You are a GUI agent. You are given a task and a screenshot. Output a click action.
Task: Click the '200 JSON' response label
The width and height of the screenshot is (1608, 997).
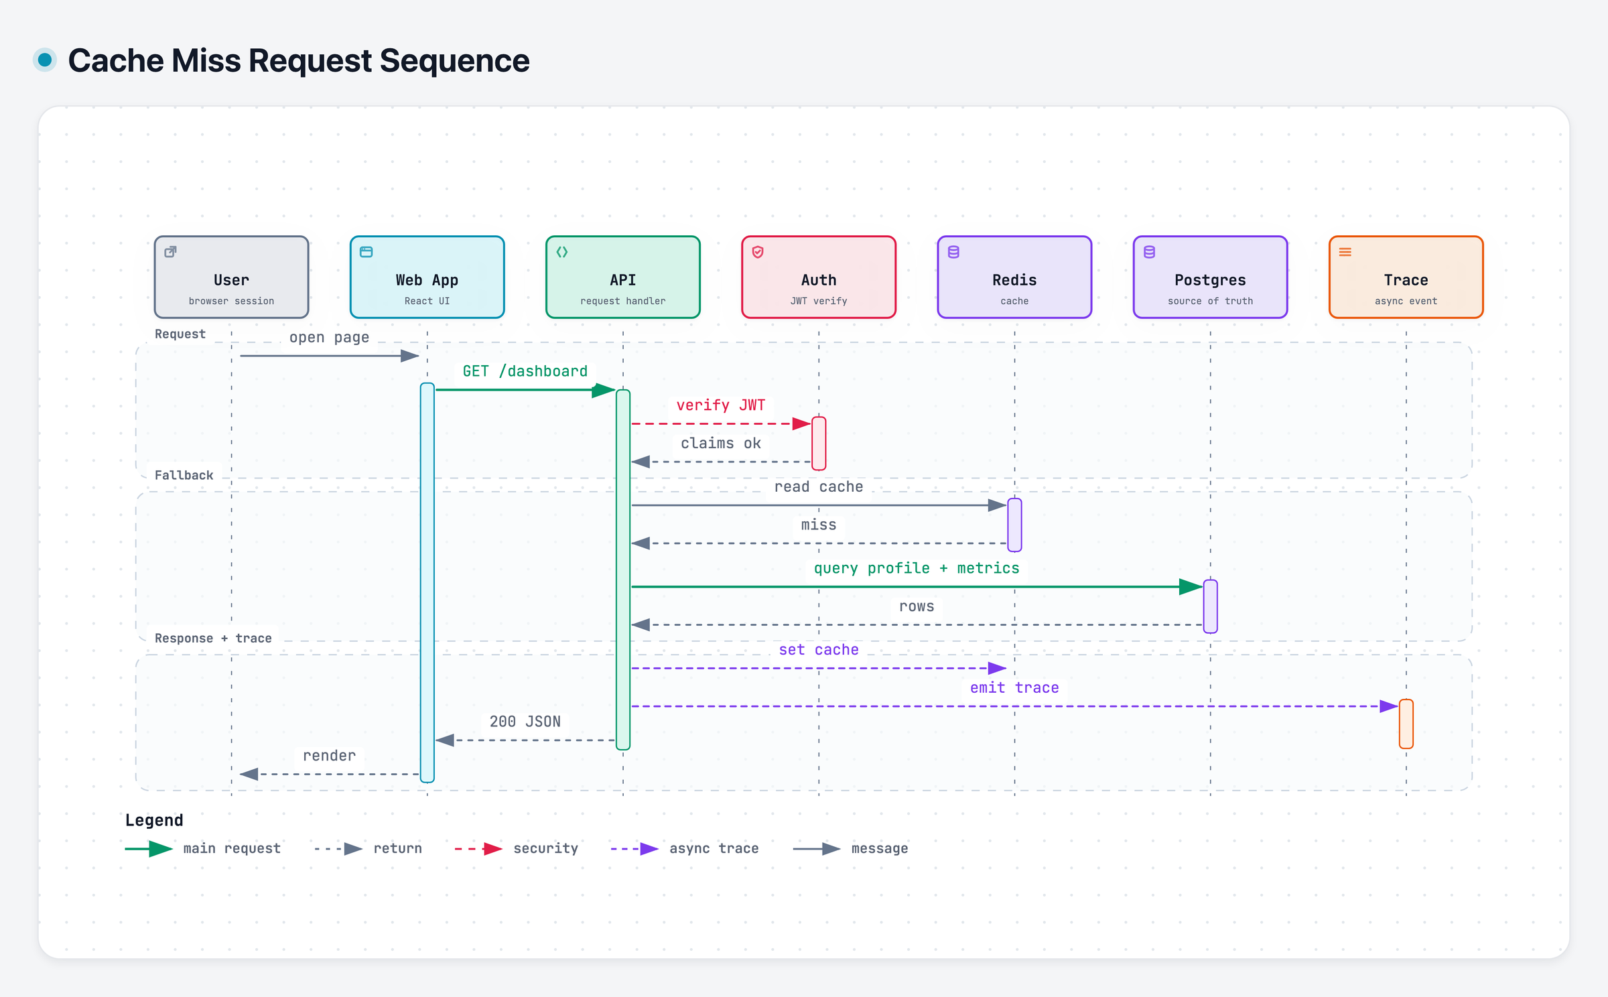525,722
